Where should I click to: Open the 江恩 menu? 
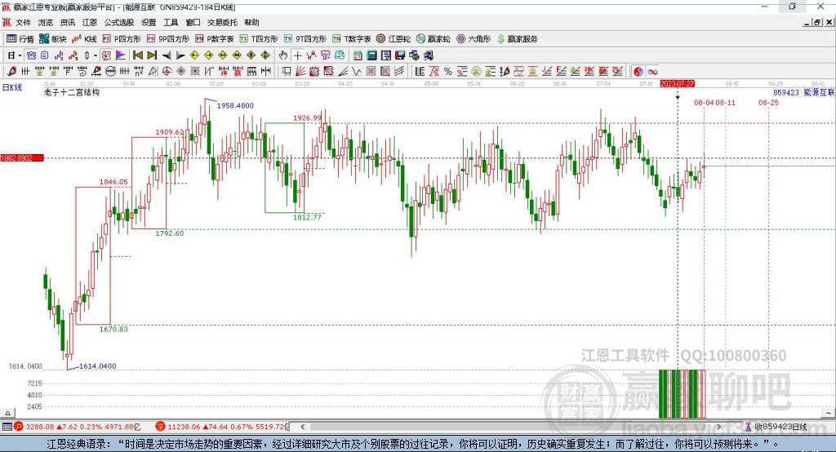[90, 22]
